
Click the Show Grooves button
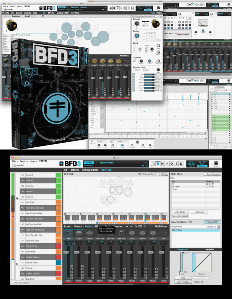point(213,174)
